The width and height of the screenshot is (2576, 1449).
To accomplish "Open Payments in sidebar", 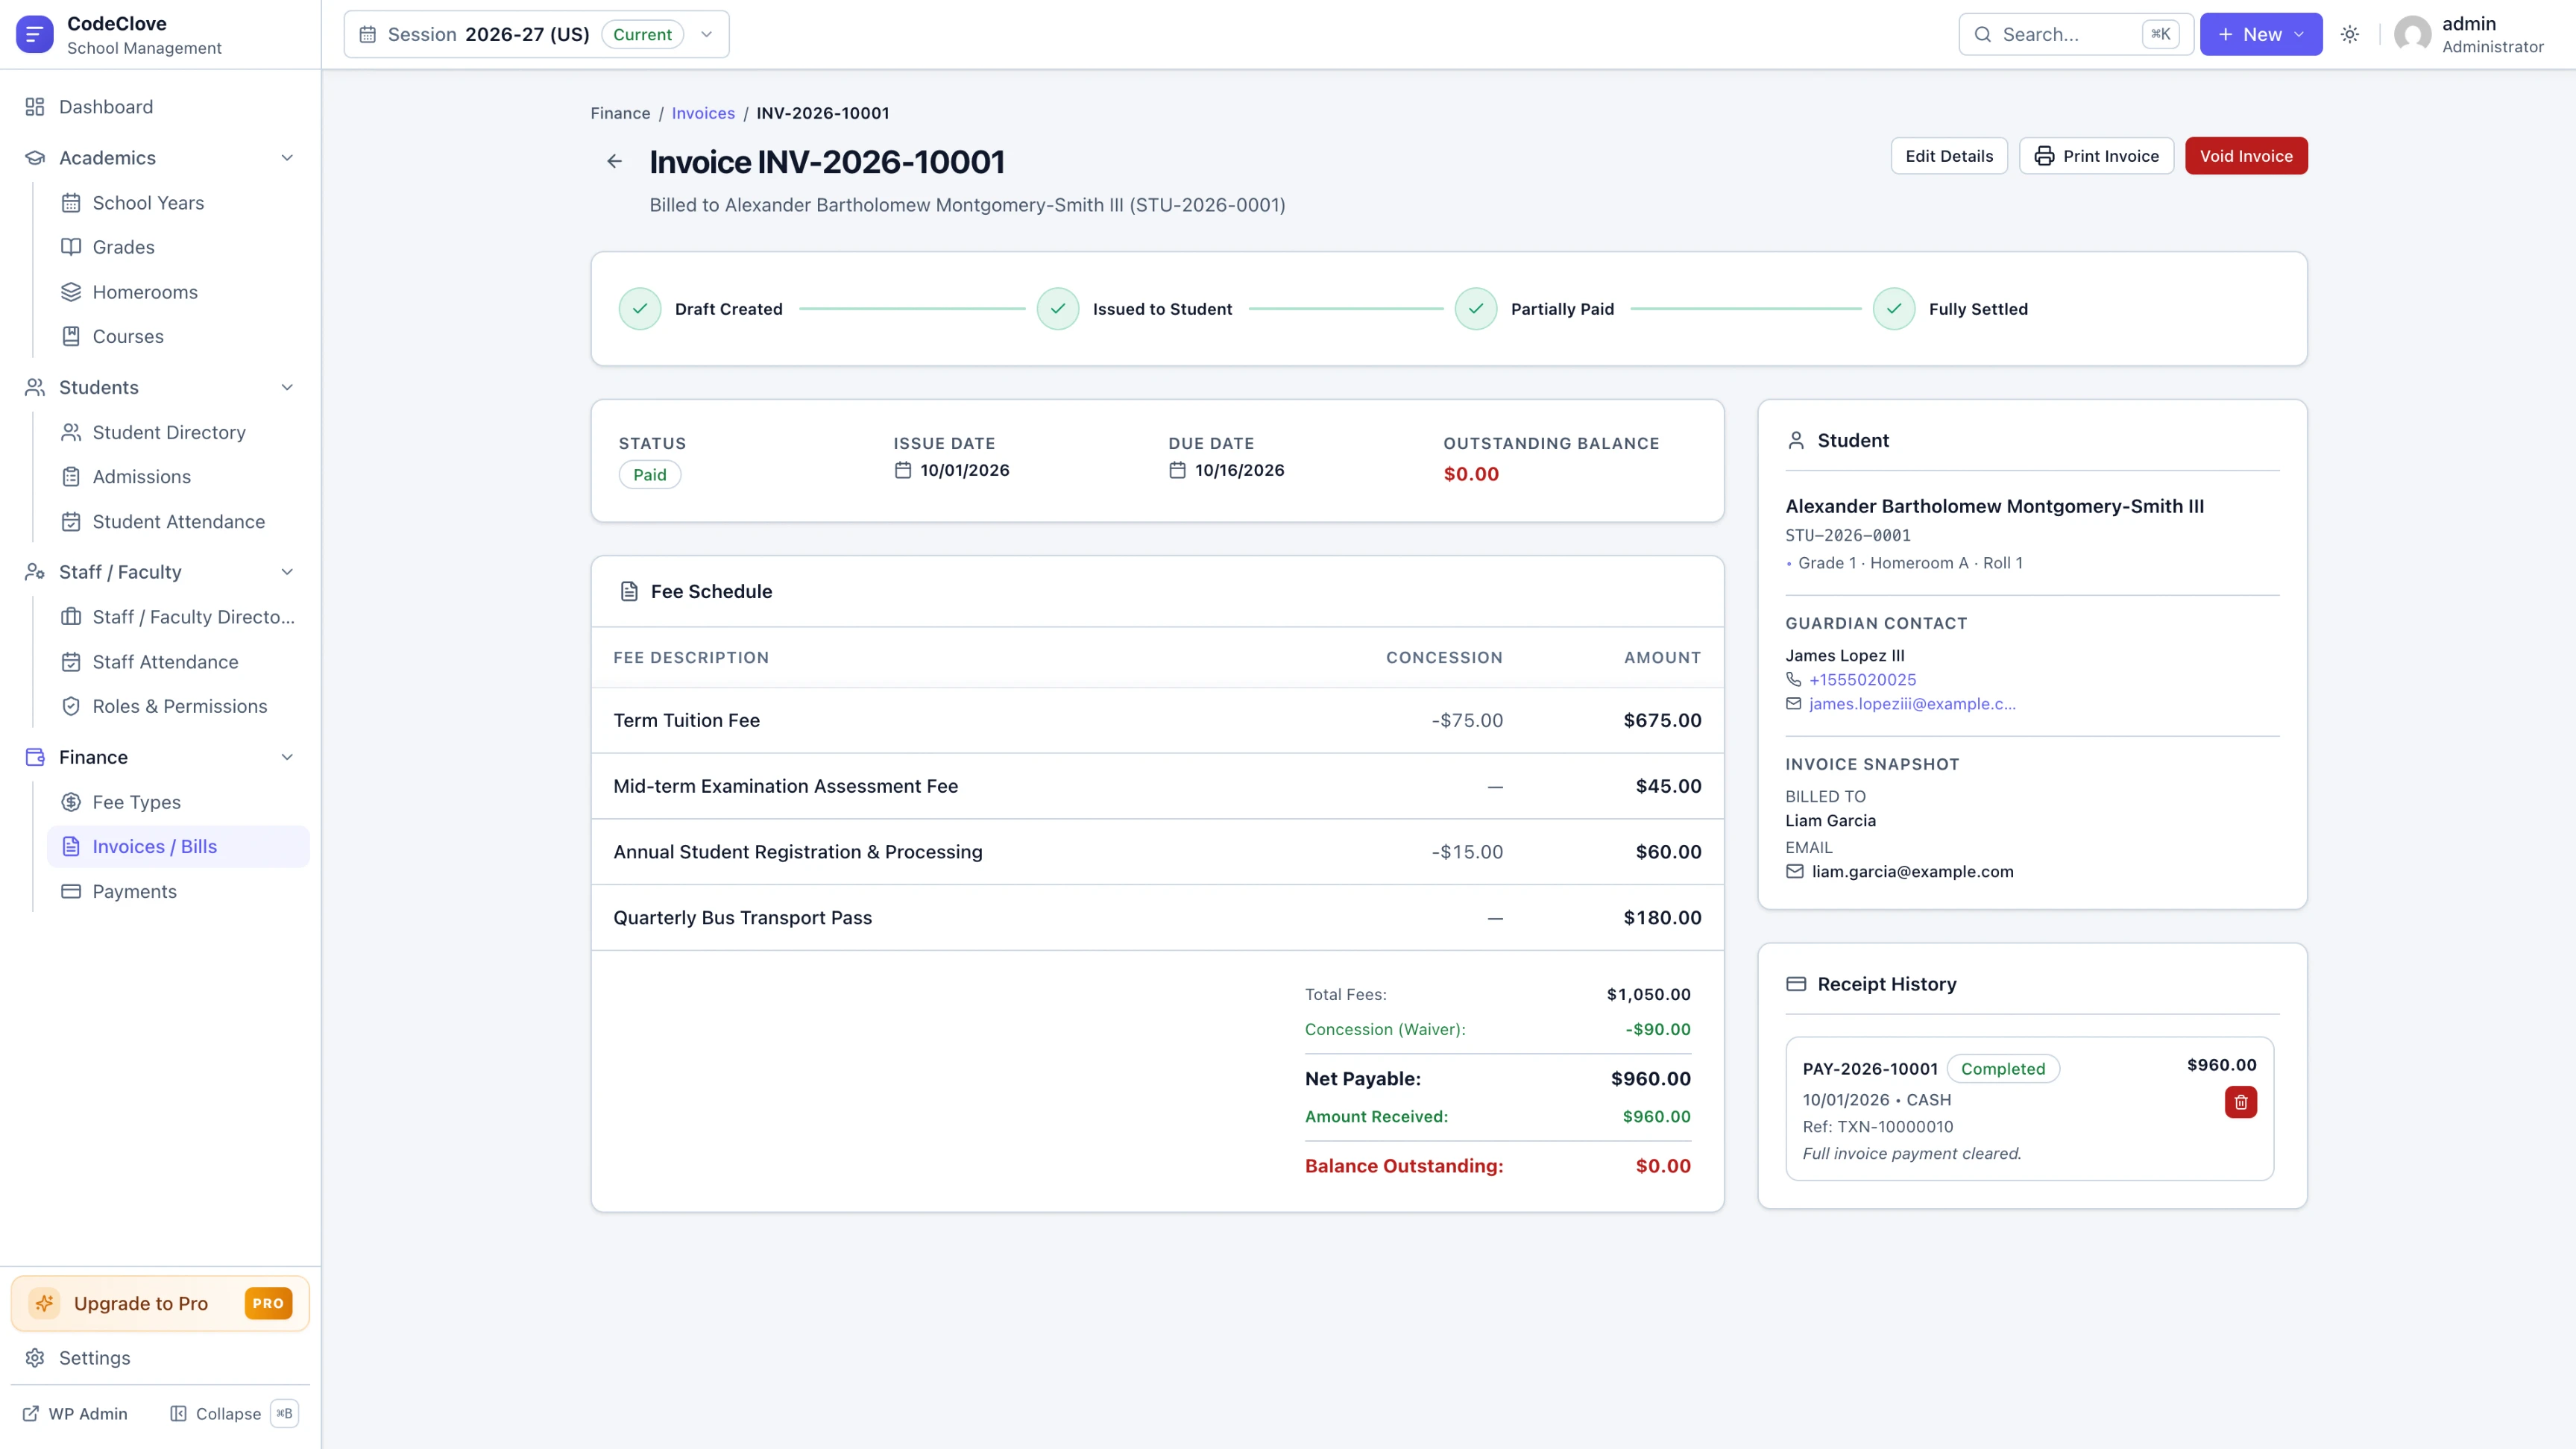I will pos(178,892).
